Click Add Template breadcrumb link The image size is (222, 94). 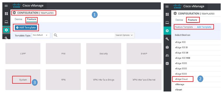click(x=204, y=27)
